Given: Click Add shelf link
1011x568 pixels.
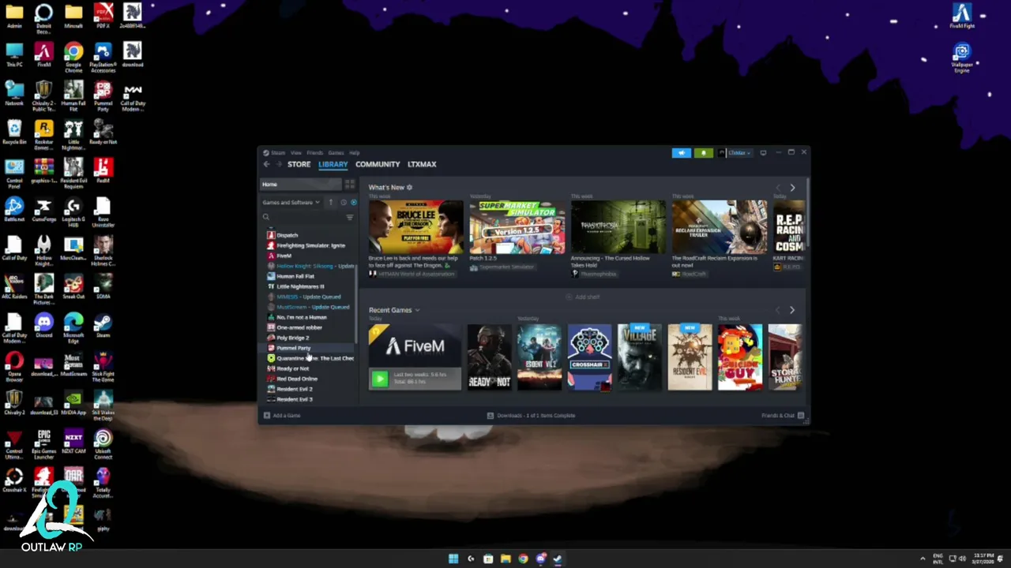Looking at the screenshot, I should pyautogui.click(x=583, y=297).
